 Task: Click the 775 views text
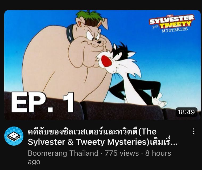(x=122, y=153)
